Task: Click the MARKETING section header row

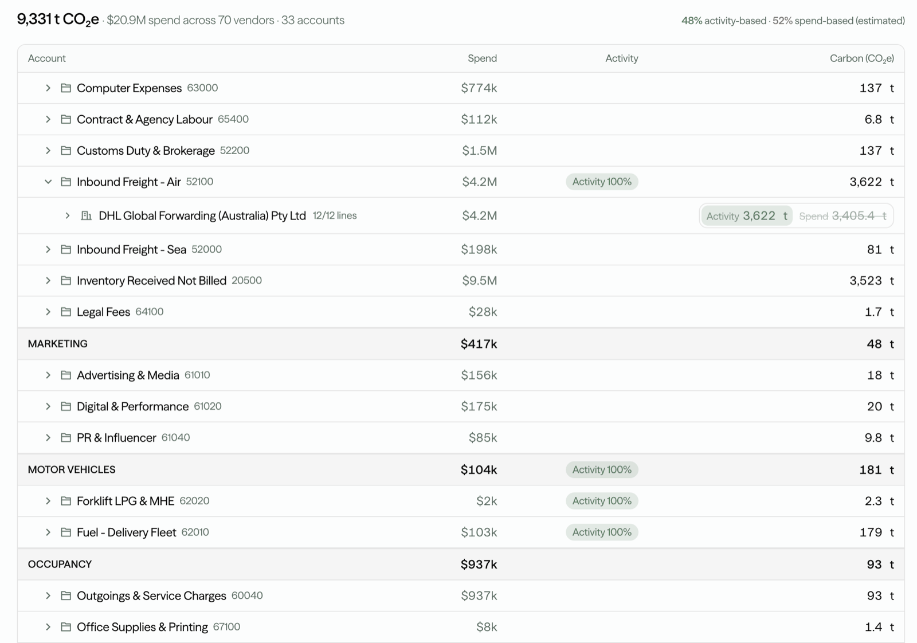Action: 461,344
